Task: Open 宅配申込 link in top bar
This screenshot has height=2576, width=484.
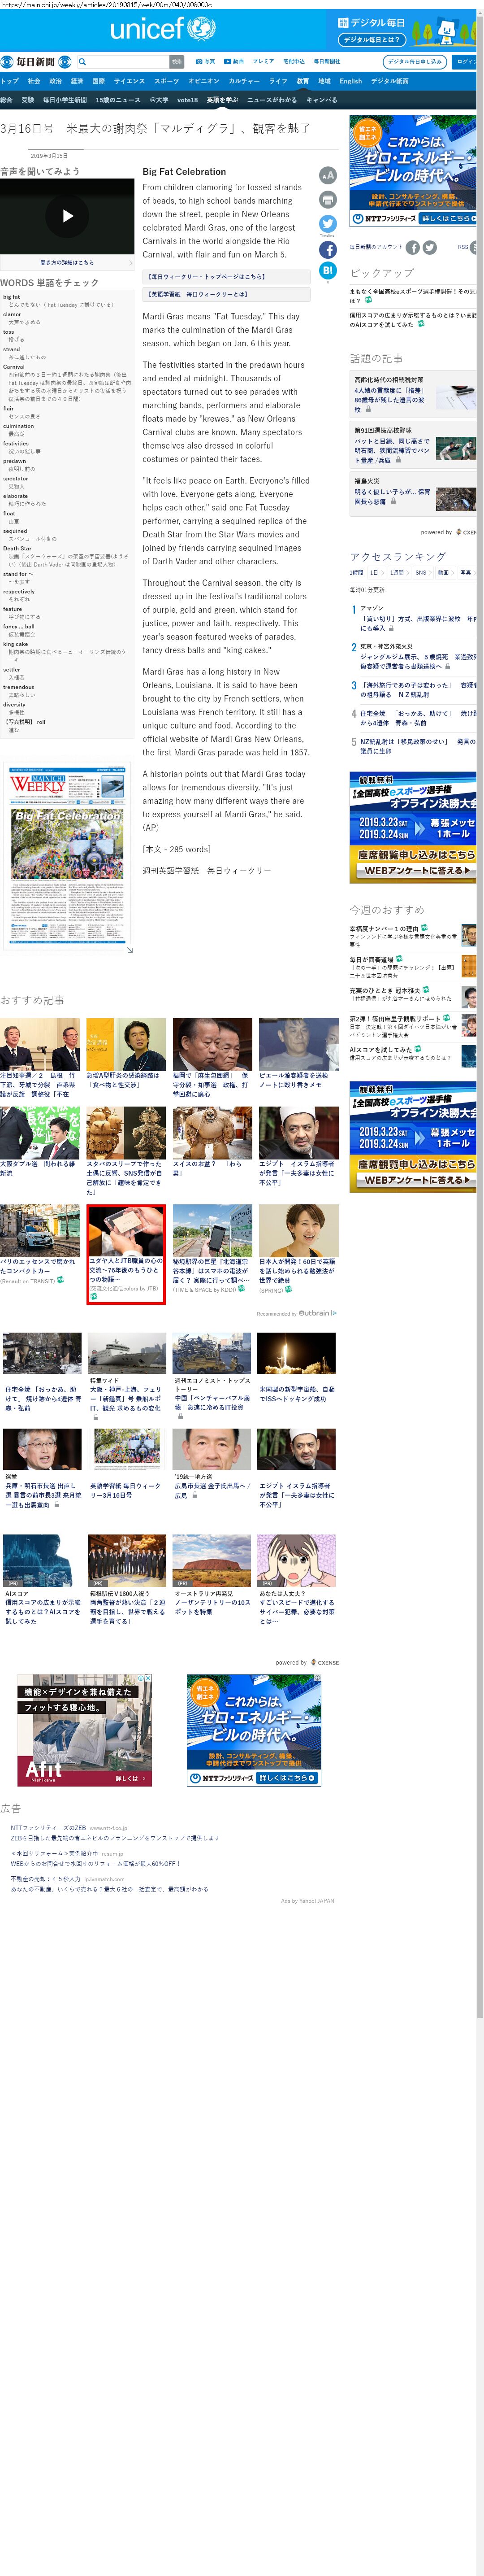Action: 294,61
